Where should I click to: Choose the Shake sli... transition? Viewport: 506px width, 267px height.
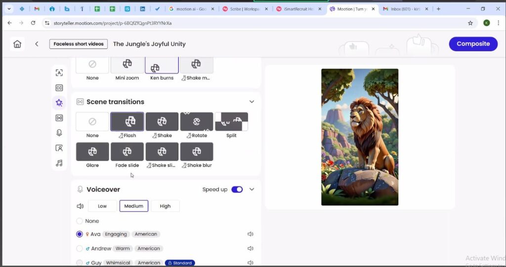click(162, 152)
